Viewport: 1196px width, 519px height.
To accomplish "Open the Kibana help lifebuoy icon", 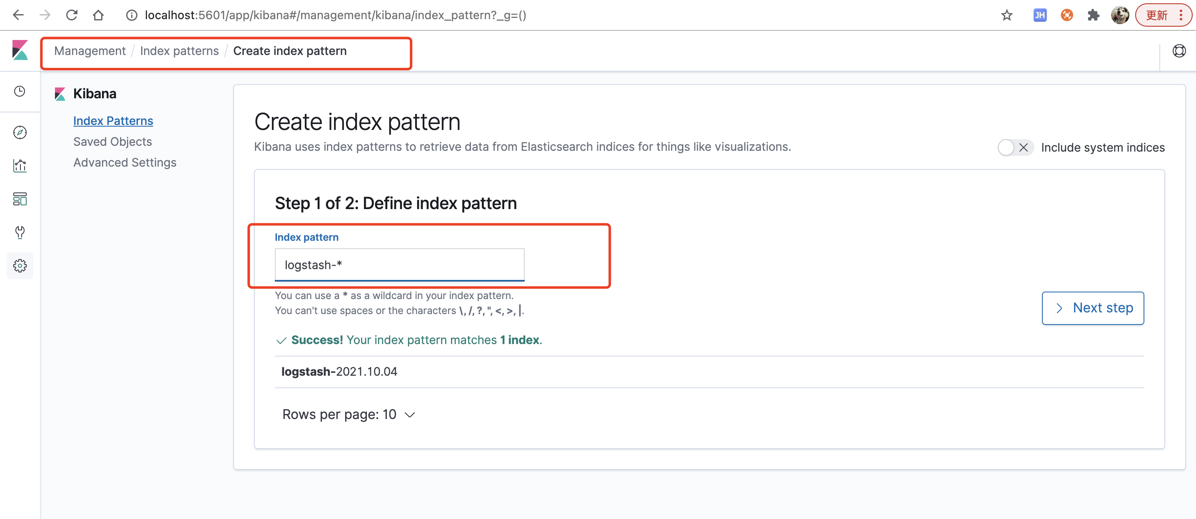I will (1179, 50).
